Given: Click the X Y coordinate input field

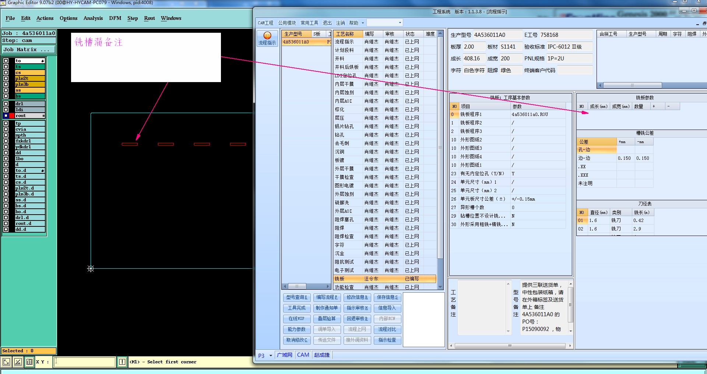Looking at the screenshot, I should click(x=85, y=362).
